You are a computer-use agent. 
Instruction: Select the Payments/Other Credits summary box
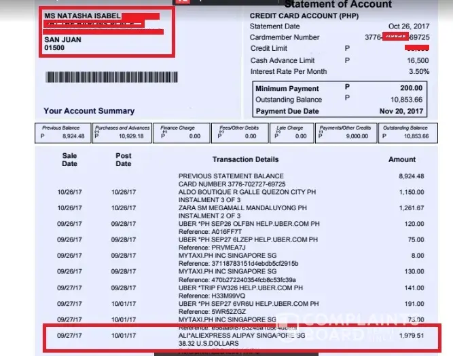(x=346, y=133)
